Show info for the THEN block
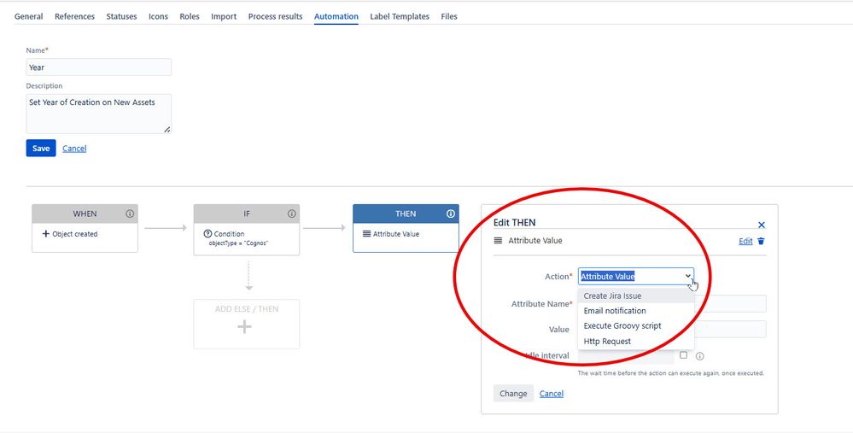This screenshot has height=433, width=853. (451, 214)
